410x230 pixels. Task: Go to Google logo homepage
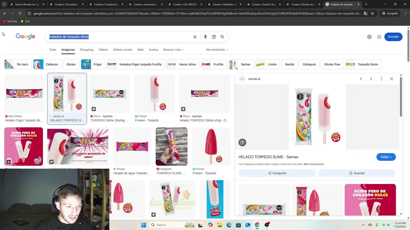click(25, 36)
